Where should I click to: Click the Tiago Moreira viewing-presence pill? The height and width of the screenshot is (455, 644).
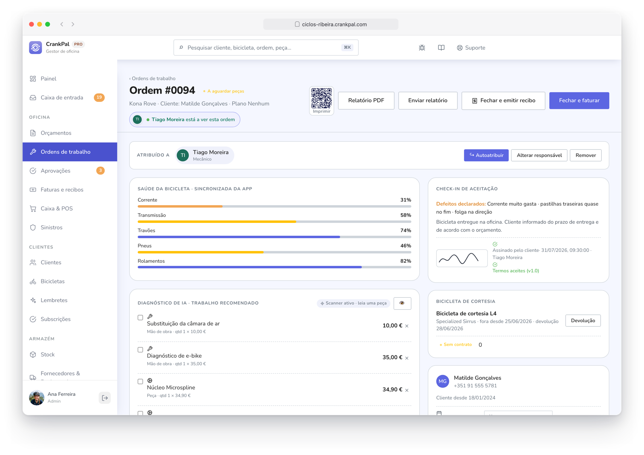(x=185, y=119)
